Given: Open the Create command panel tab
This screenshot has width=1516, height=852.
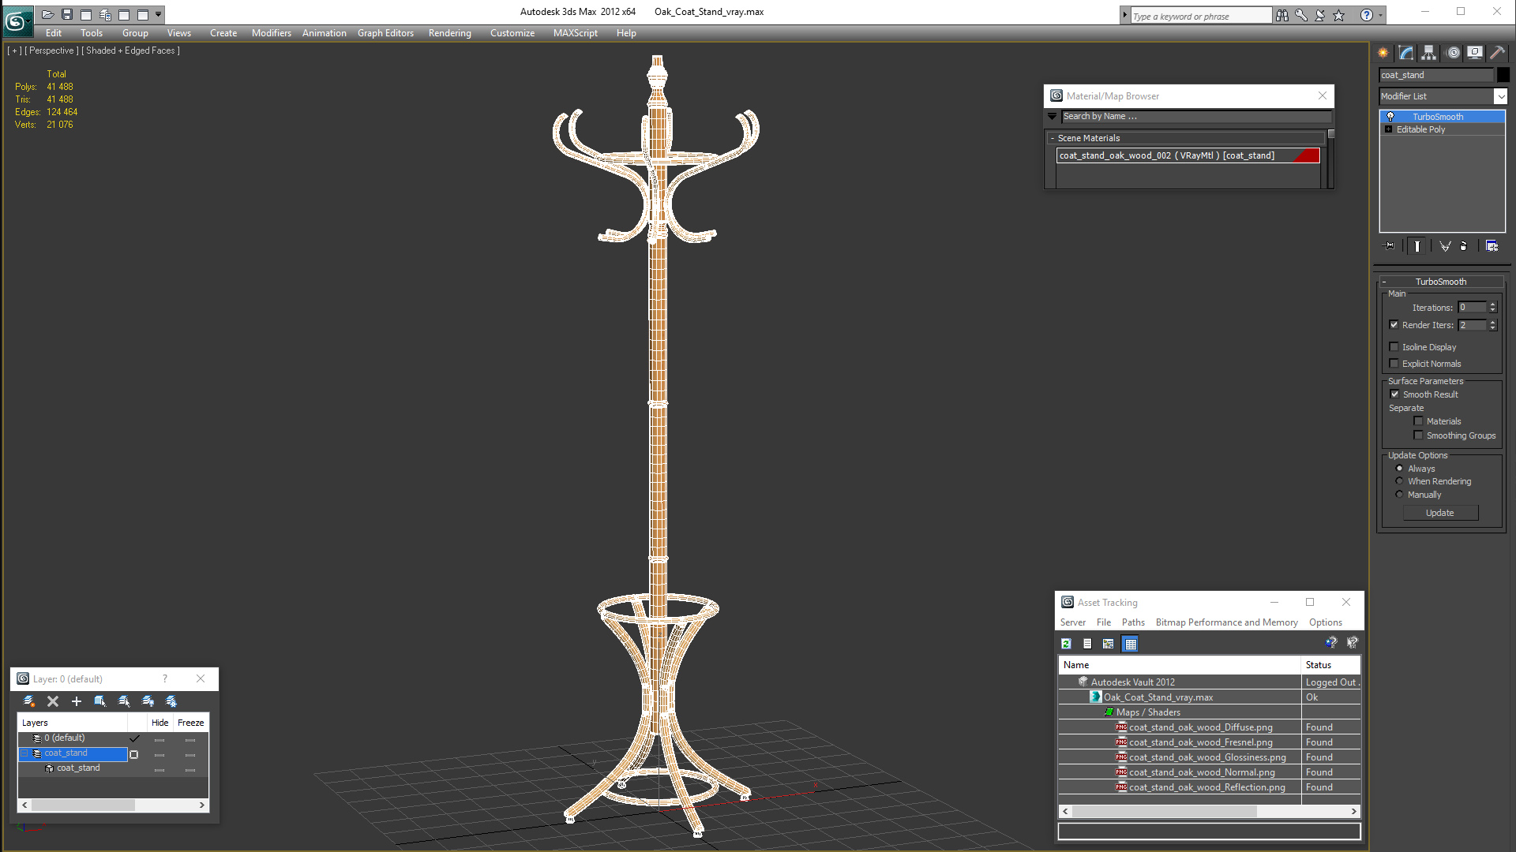Looking at the screenshot, I should [x=1383, y=53].
